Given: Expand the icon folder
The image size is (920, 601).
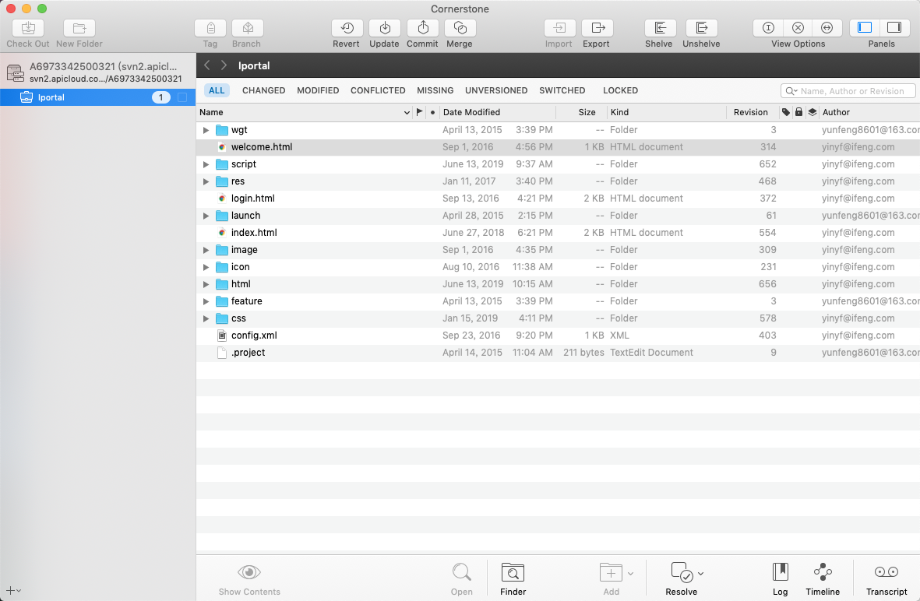Looking at the screenshot, I should 206,267.
